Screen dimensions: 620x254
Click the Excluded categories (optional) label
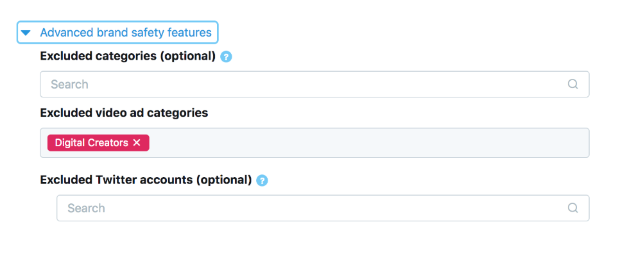(128, 56)
